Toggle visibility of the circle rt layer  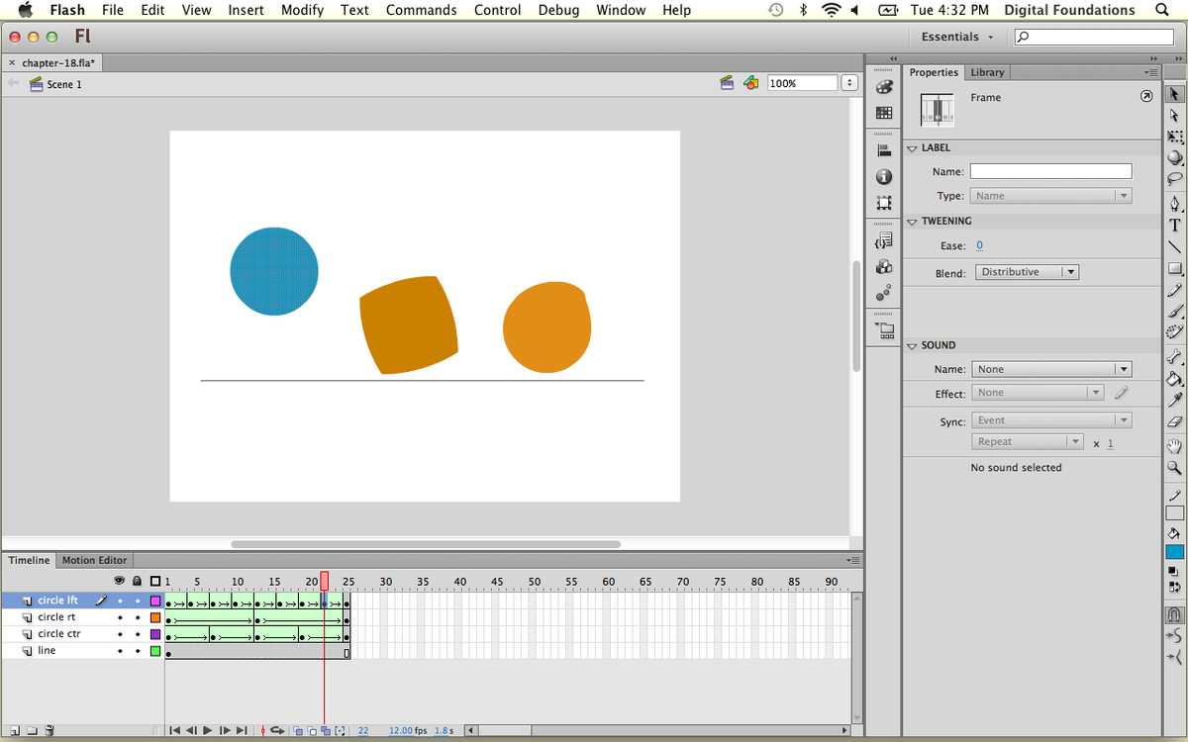120,617
